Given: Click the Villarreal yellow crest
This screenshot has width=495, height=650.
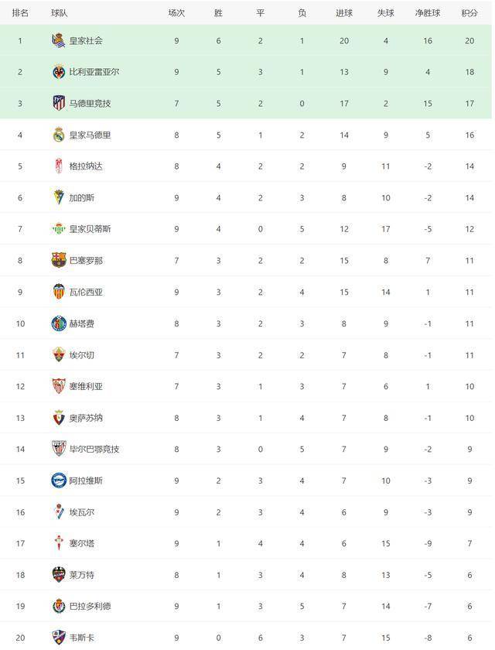Looking at the screenshot, I should (59, 72).
